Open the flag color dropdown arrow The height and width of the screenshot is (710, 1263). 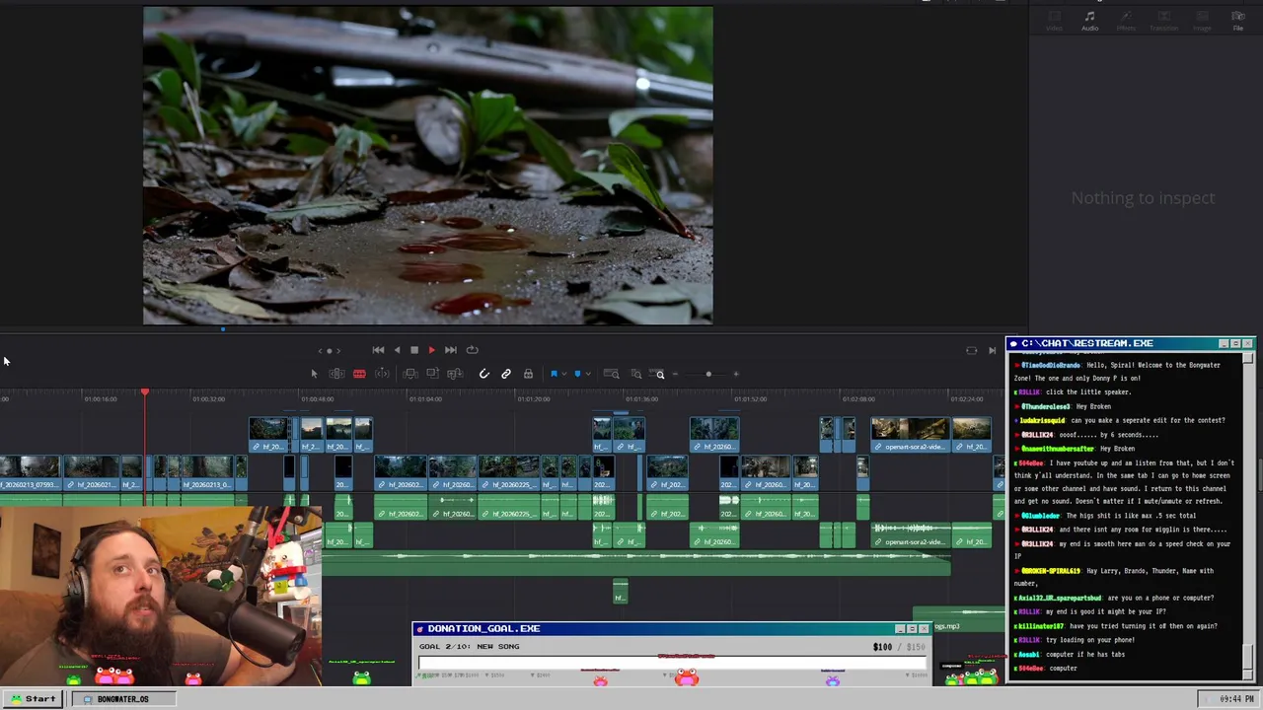point(563,374)
